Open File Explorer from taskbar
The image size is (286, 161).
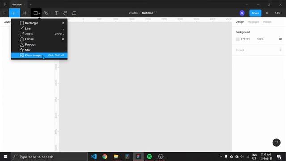(x=116, y=157)
